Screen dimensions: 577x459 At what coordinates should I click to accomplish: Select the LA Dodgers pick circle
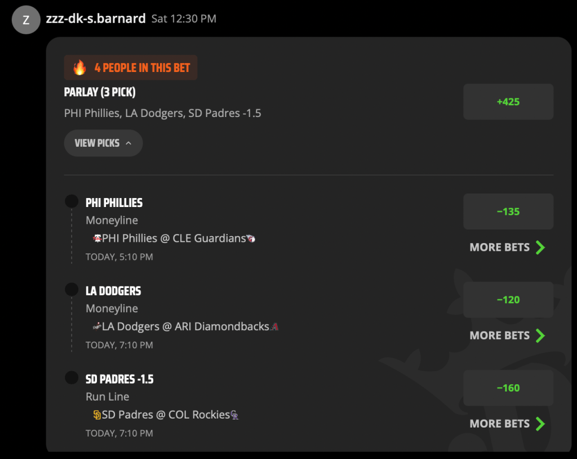72,289
